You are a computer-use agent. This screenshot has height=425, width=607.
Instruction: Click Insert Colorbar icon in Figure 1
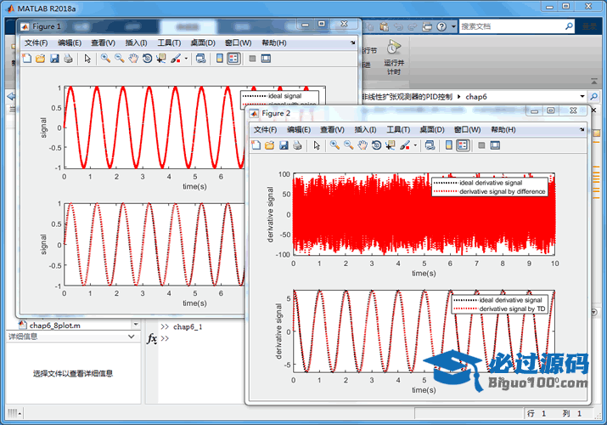pyautogui.click(x=220, y=59)
